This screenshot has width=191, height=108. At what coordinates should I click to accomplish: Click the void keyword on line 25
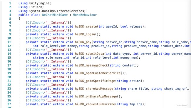tap(69, 97)
